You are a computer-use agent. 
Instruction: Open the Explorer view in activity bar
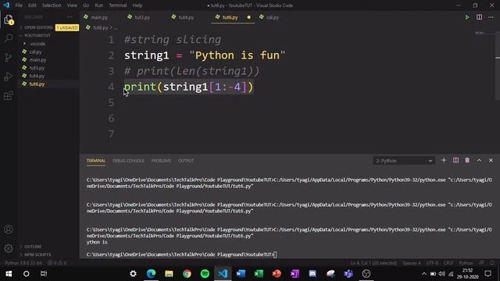point(9,20)
